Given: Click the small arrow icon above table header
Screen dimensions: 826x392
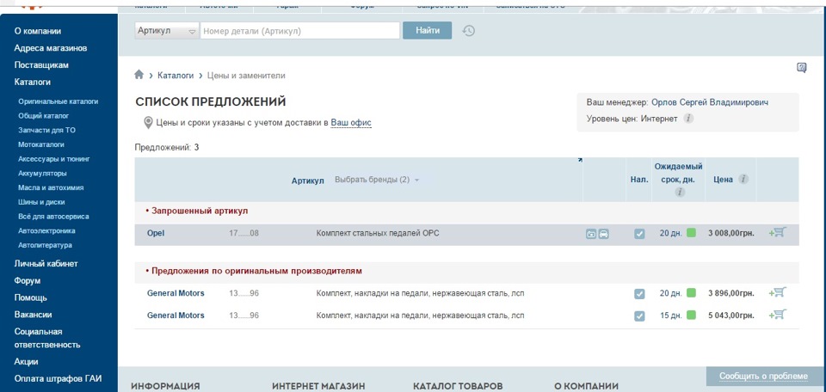Looking at the screenshot, I should (x=580, y=160).
